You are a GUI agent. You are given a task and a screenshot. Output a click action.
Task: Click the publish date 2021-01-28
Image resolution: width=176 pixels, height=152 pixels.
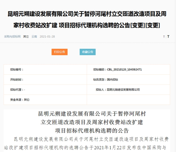(47, 37)
